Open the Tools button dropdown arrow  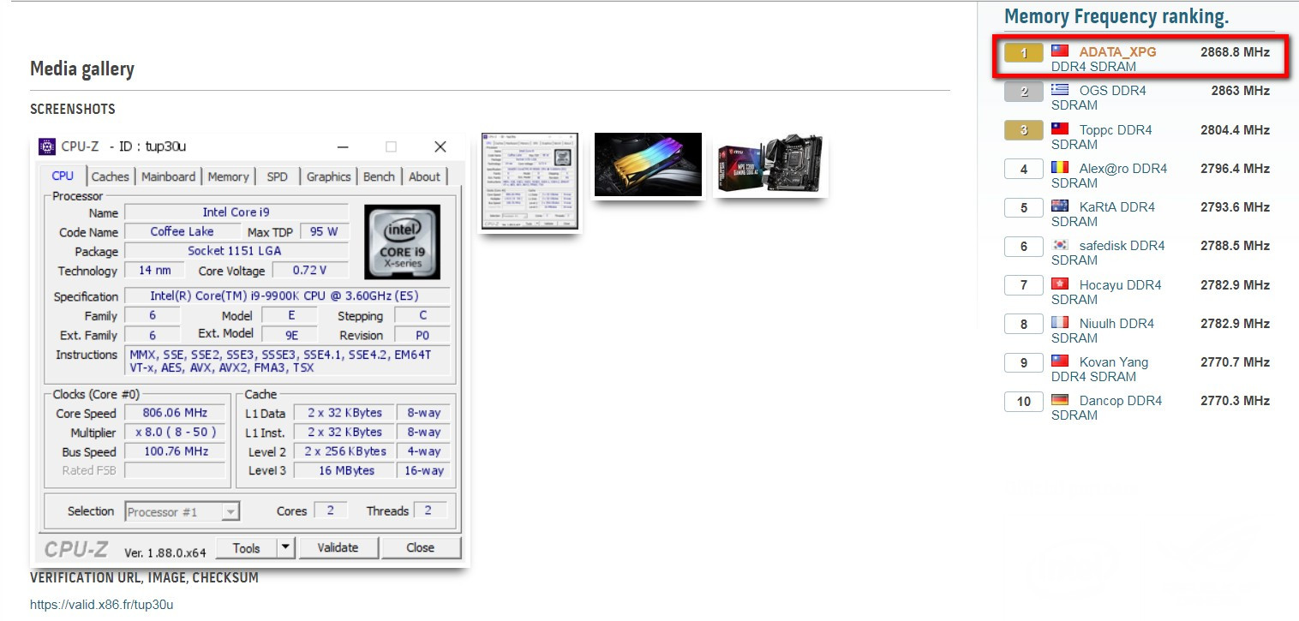(x=286, y=548)
